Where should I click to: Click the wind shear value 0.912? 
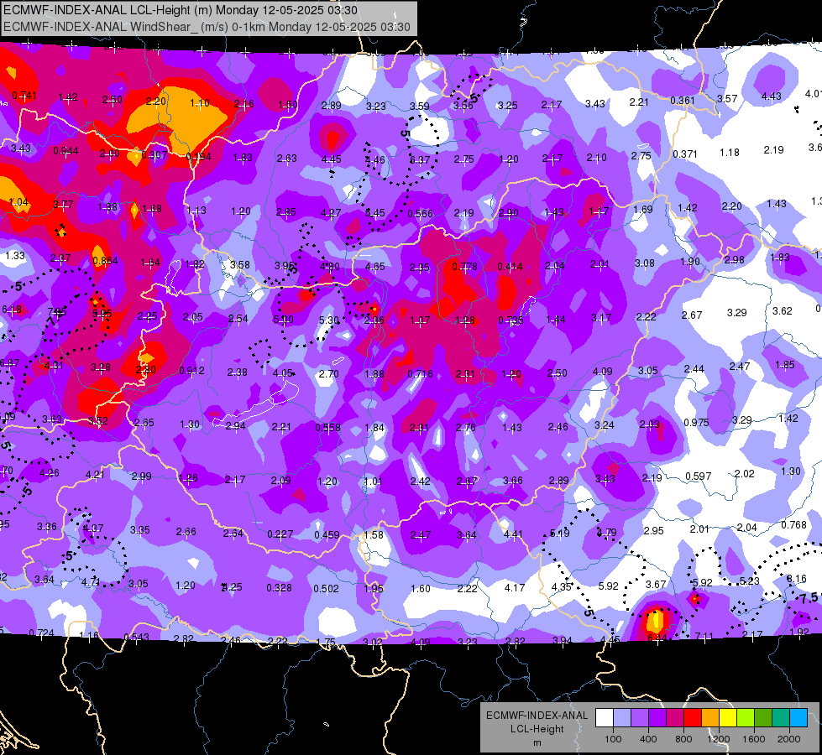(192, 371)
